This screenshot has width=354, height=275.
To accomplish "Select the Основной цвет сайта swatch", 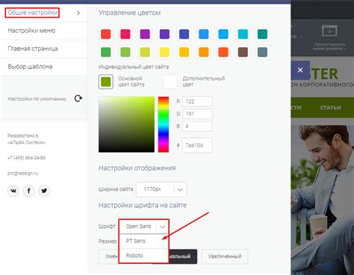I will [106, 82].
